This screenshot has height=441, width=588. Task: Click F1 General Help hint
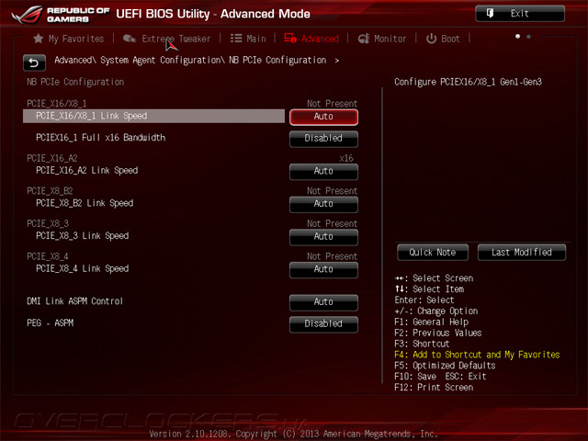pos(431,322)
